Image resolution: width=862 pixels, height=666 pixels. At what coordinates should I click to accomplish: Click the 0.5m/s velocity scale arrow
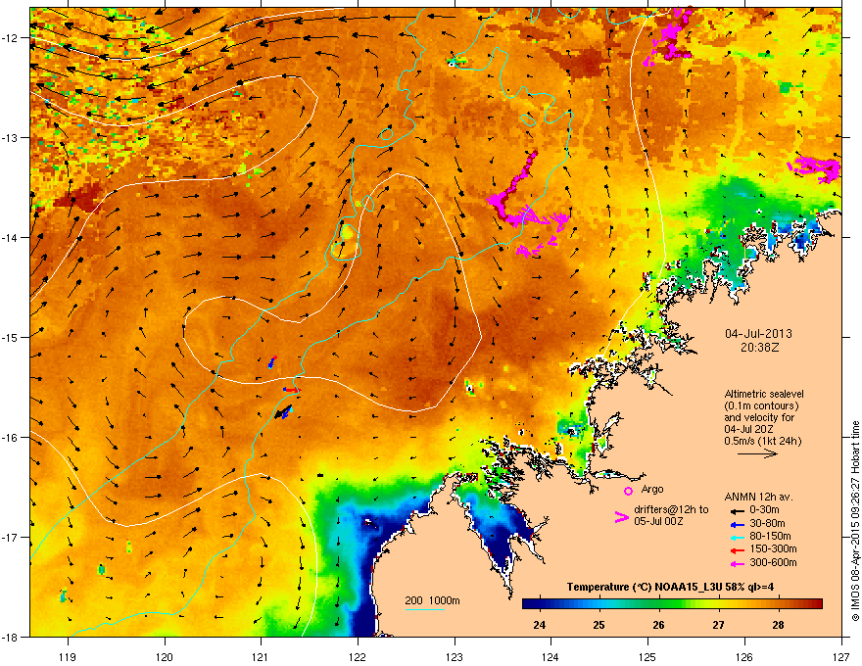pos(757,453)
